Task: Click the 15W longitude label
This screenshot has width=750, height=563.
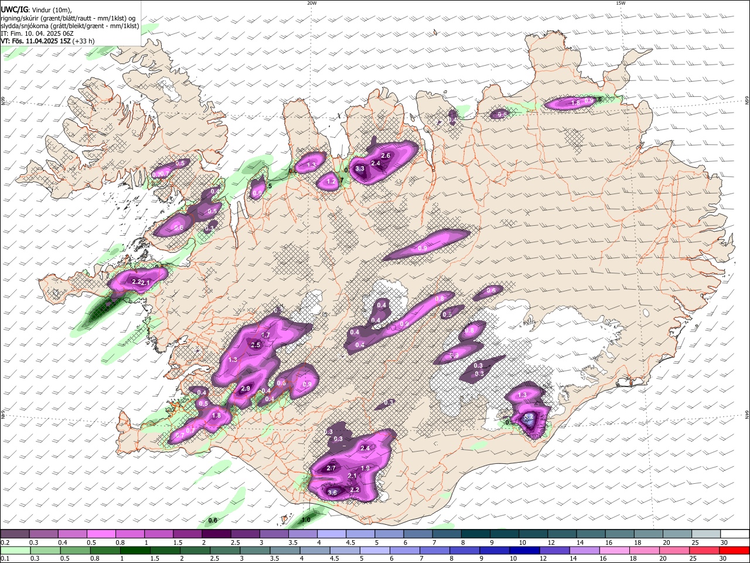Action: [x=621, y=3]
